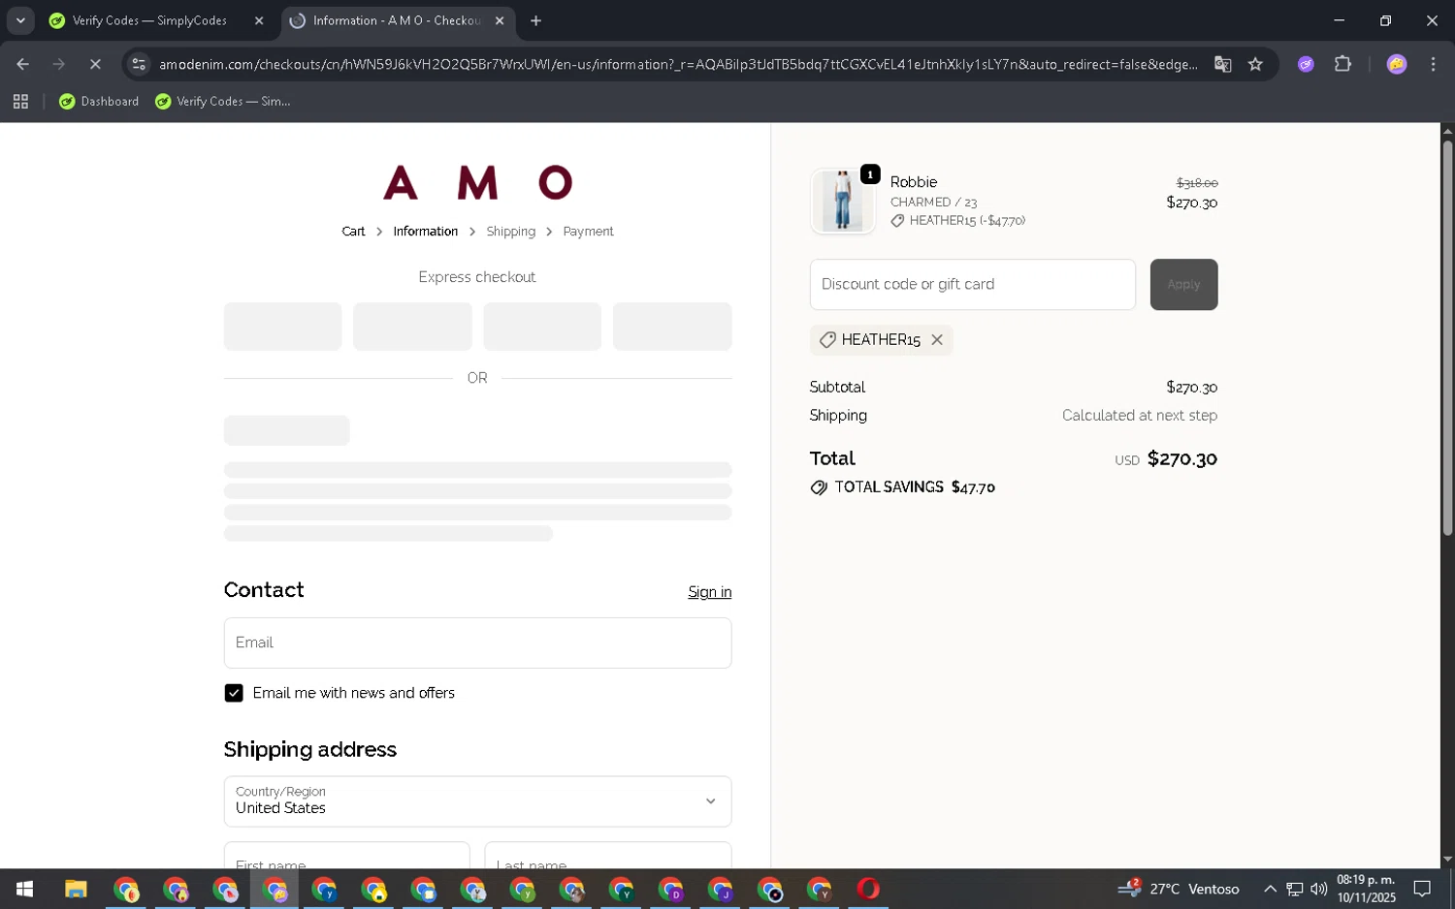Show hidden system tray icons
Image resolution: width=1455 pixels, height=909 pixels.
pyautogui.click(x=1270, y=889)
